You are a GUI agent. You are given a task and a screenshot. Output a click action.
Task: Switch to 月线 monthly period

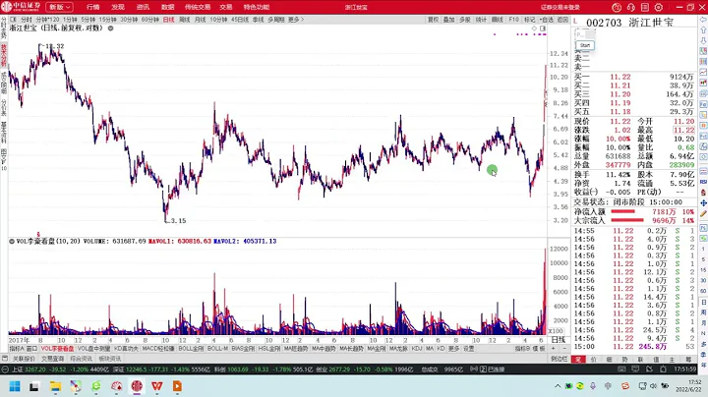tap(200, 20)
